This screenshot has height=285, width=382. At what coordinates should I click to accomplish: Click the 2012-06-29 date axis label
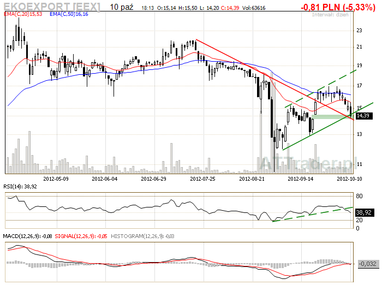coord(153,179)
